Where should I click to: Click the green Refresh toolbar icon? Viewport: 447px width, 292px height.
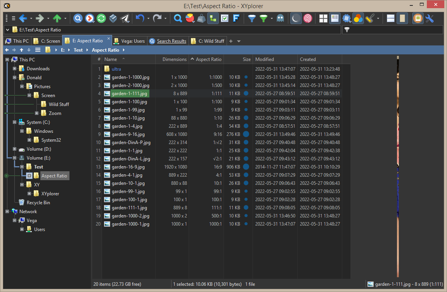point(101,18)
